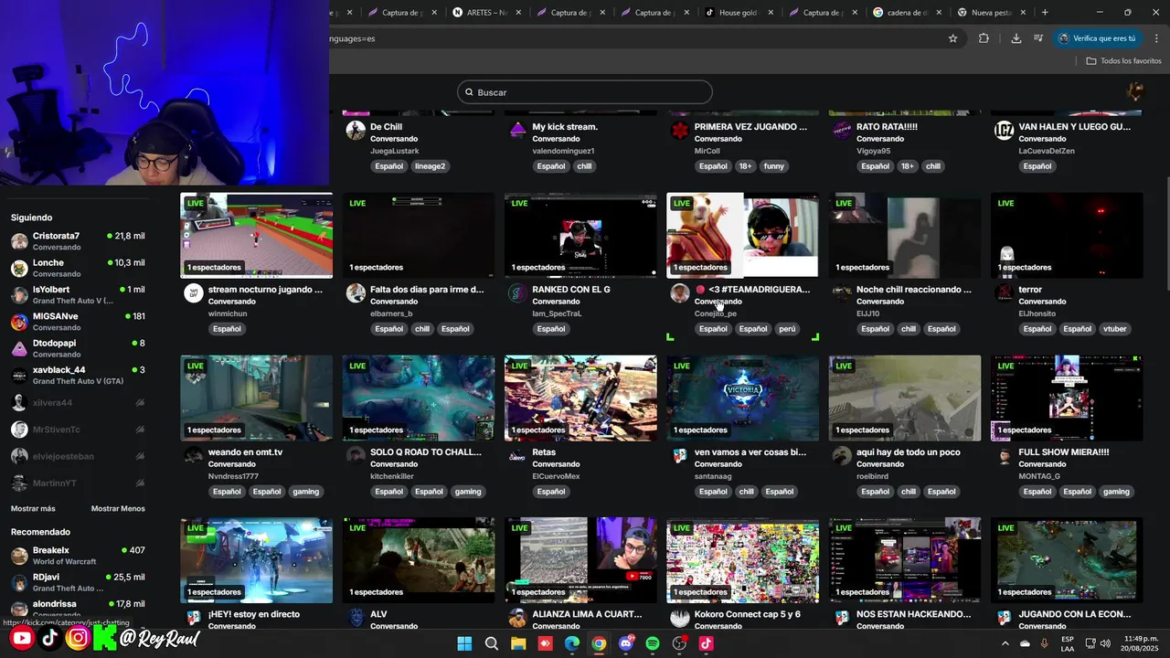Select the lineage2 tag under De Chill
Screen dimensions: 1170x658
tap(430, 166)
